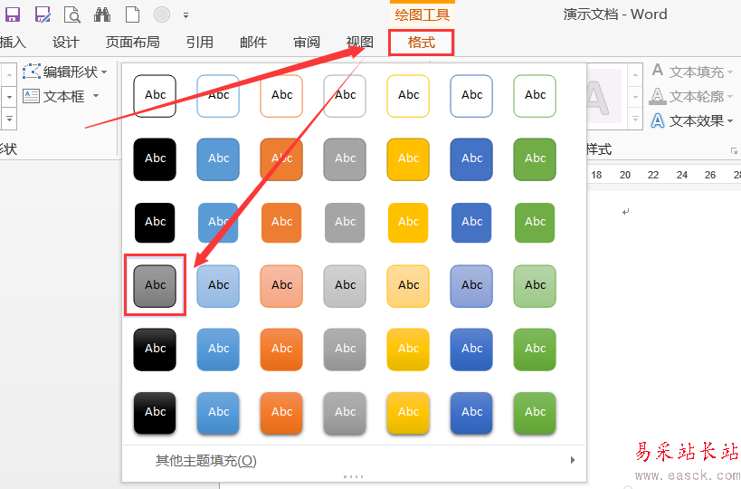Viewport: 741px width, 489px height.
Task: Open the 文本框 dropdown
Action: (61, 97)
